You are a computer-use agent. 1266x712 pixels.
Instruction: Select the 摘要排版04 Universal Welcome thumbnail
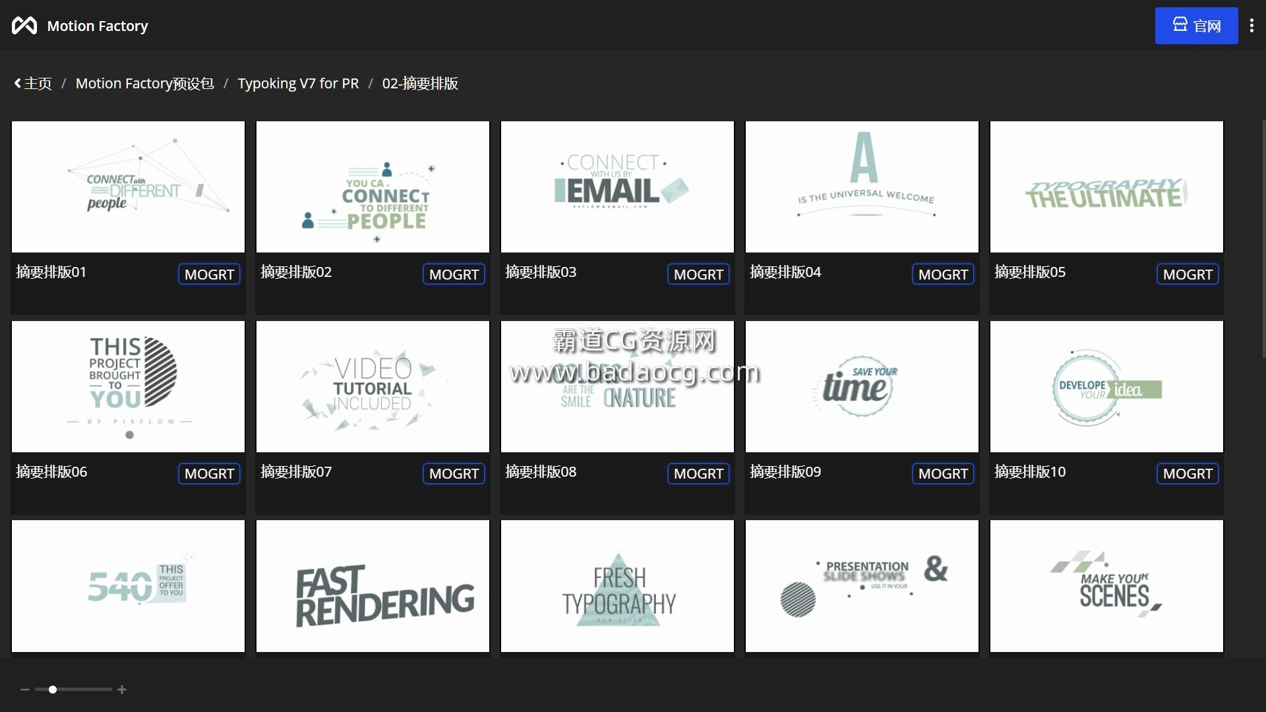coord(862,187)
